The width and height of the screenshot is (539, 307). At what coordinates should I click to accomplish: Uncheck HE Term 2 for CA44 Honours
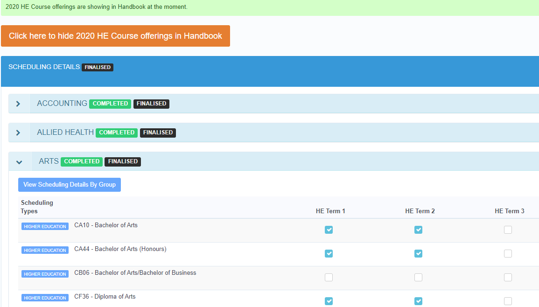click(419, 253)
